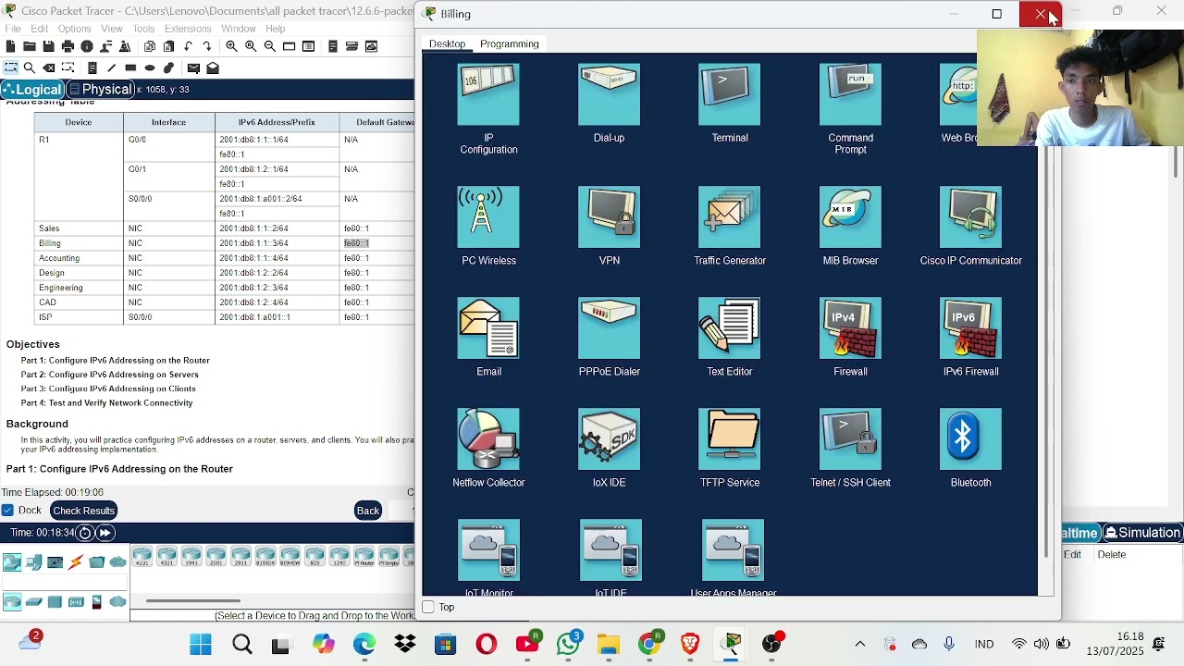Viewport: 1184px width, 666px height.
Task: Click taskbar Search icon
Action: (x=242, y=645)
